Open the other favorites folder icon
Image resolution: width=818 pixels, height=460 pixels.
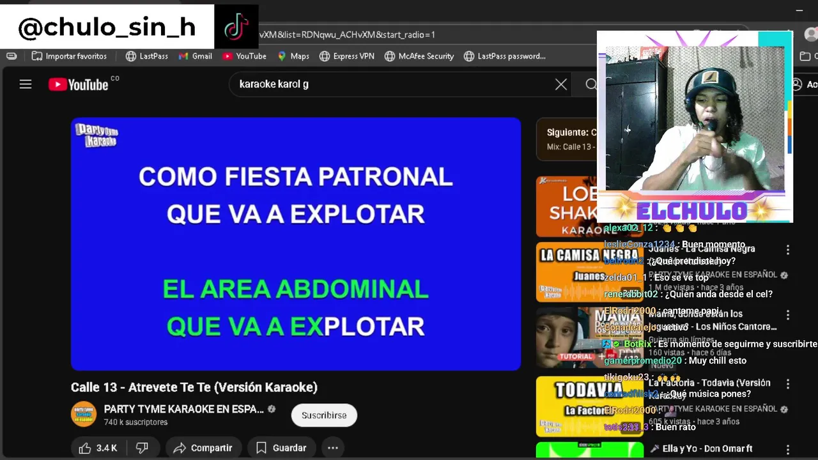(805, 56)
